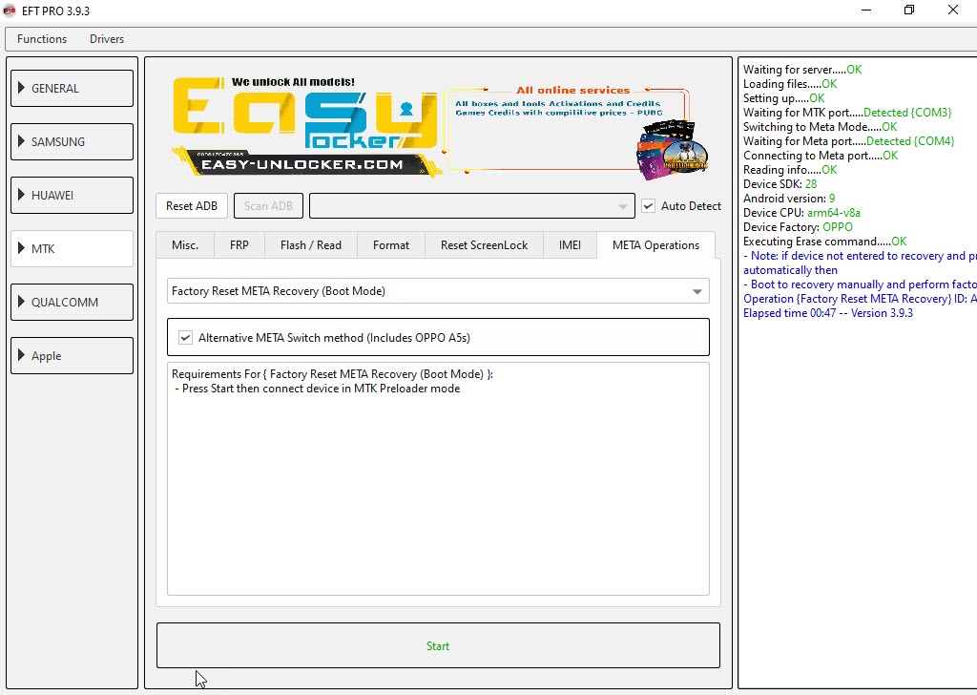Open the QUALCOMM sidebar category
The image size is (977, 695).
tap(72, 303)
